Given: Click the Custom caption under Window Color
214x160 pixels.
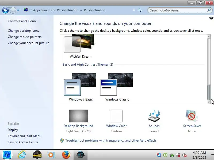Looking at the screenshot, I should coord(116,131).
